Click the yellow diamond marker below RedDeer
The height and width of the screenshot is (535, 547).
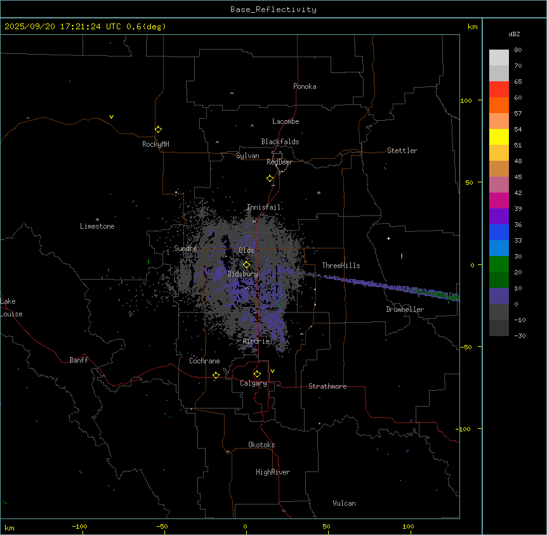pyautogui.click(x=270, y=179)
